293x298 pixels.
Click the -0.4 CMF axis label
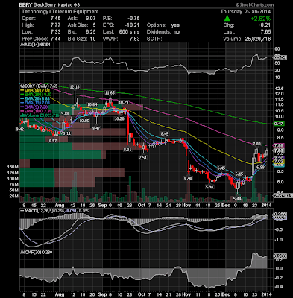pos(280,287)
